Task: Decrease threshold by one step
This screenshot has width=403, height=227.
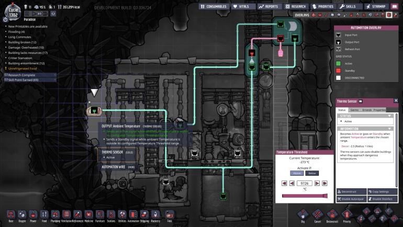Action: coord(292,183)
